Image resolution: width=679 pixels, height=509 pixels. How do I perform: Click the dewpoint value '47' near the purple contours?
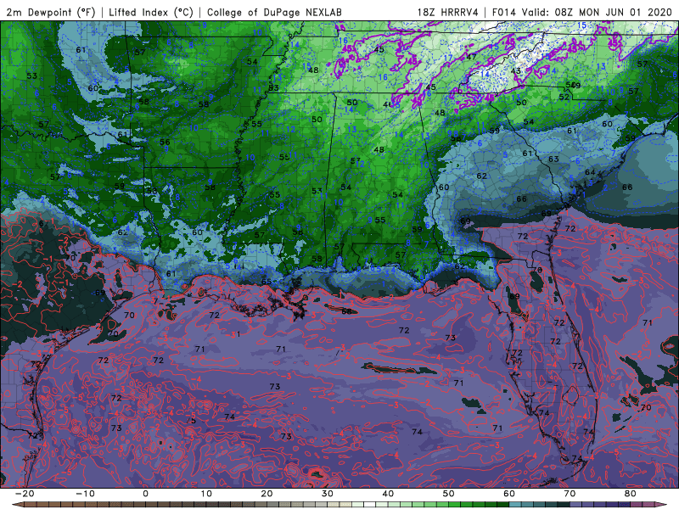coord(471,57)
